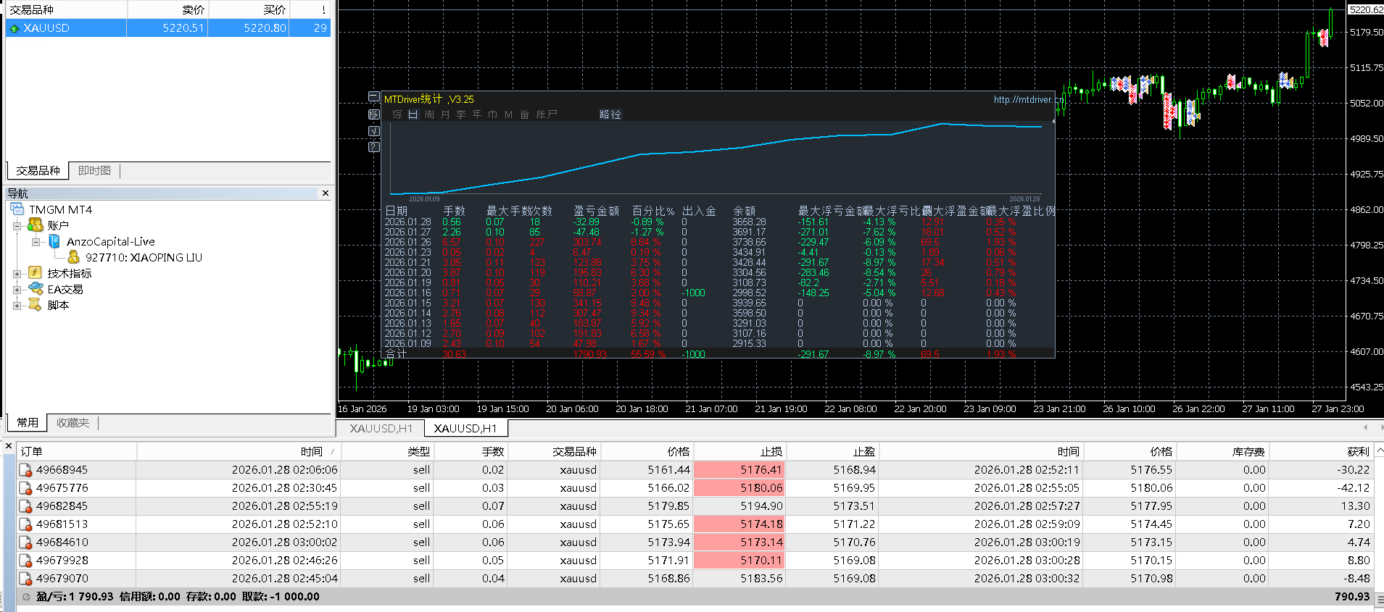Click the 路径 path button in MTDriver
Image resolution: width=1384 pixels, height=612 pixels.
pyautogui.click(x=610, y=114)
